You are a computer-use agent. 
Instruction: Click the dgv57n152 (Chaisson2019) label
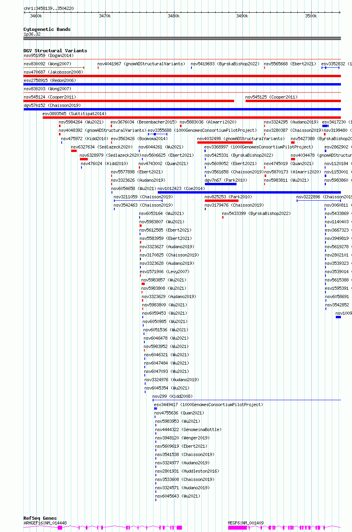pos(52,105)
